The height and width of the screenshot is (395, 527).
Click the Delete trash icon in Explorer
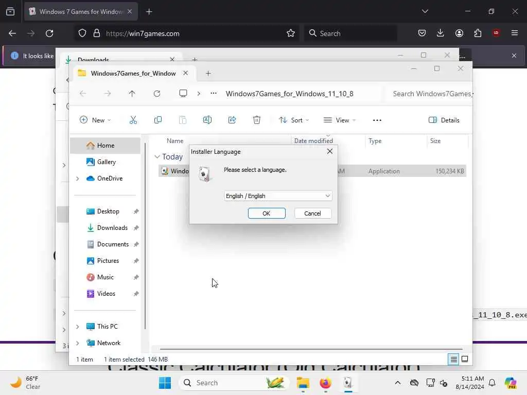tap(257, 120)
